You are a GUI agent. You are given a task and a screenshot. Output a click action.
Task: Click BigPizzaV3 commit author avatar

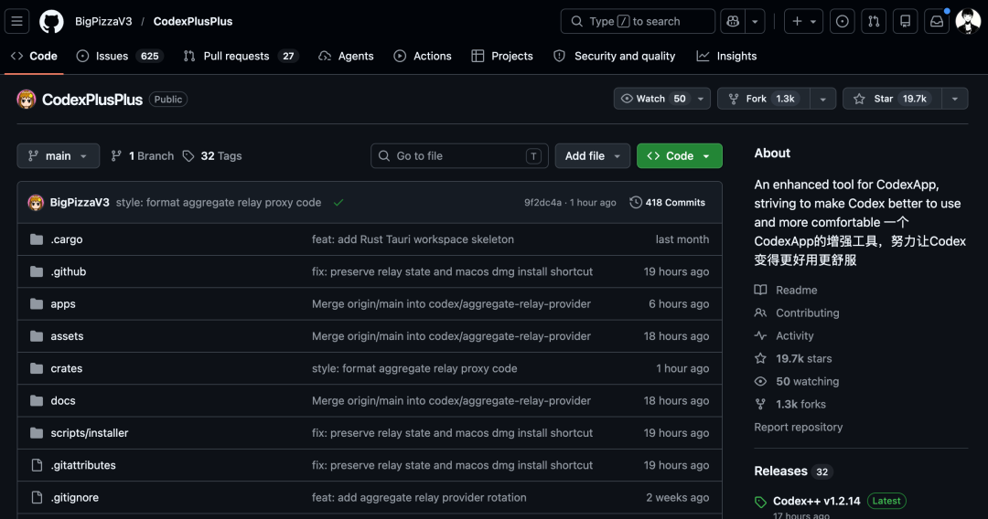36,203
